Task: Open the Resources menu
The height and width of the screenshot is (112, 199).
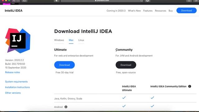Action: coord(160,11)
